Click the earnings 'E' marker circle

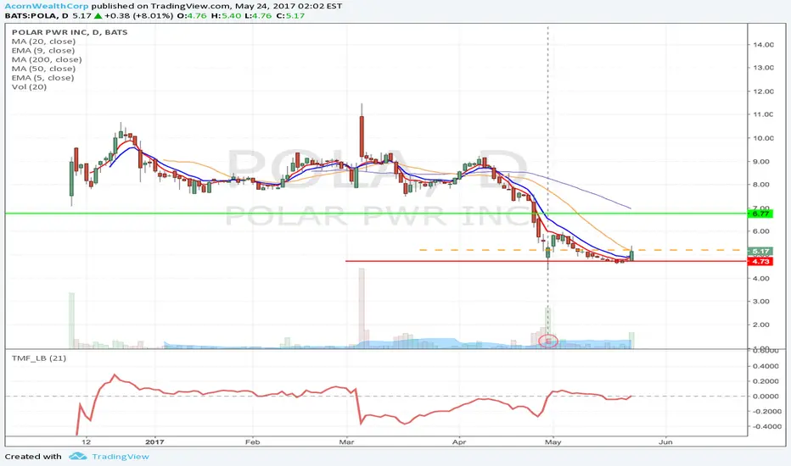[x=548, y=341]
